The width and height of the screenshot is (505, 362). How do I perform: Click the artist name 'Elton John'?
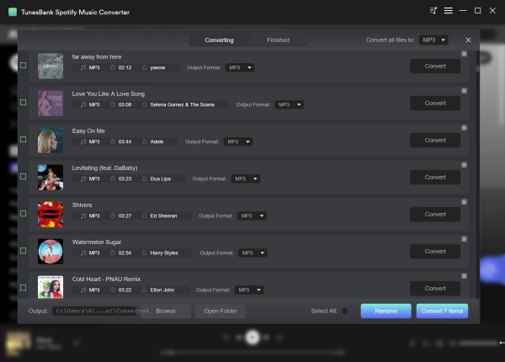pos(162,290)
